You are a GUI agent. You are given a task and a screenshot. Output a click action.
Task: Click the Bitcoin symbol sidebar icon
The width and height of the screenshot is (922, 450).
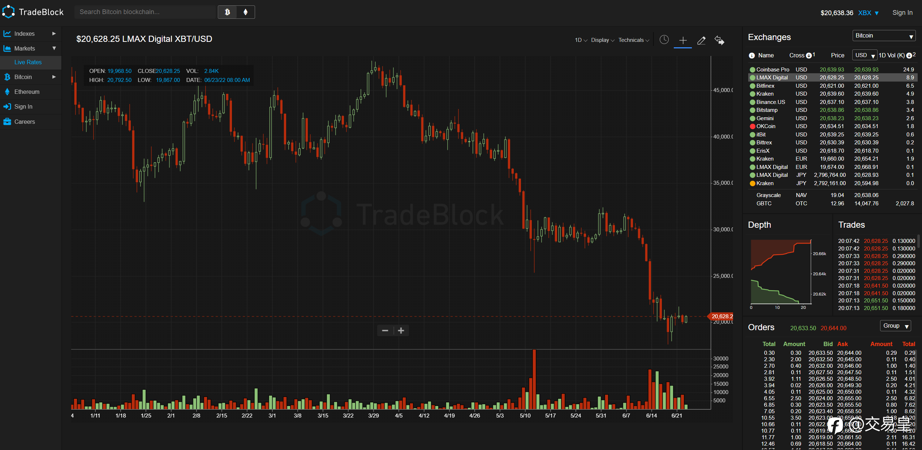coord(7,77)
